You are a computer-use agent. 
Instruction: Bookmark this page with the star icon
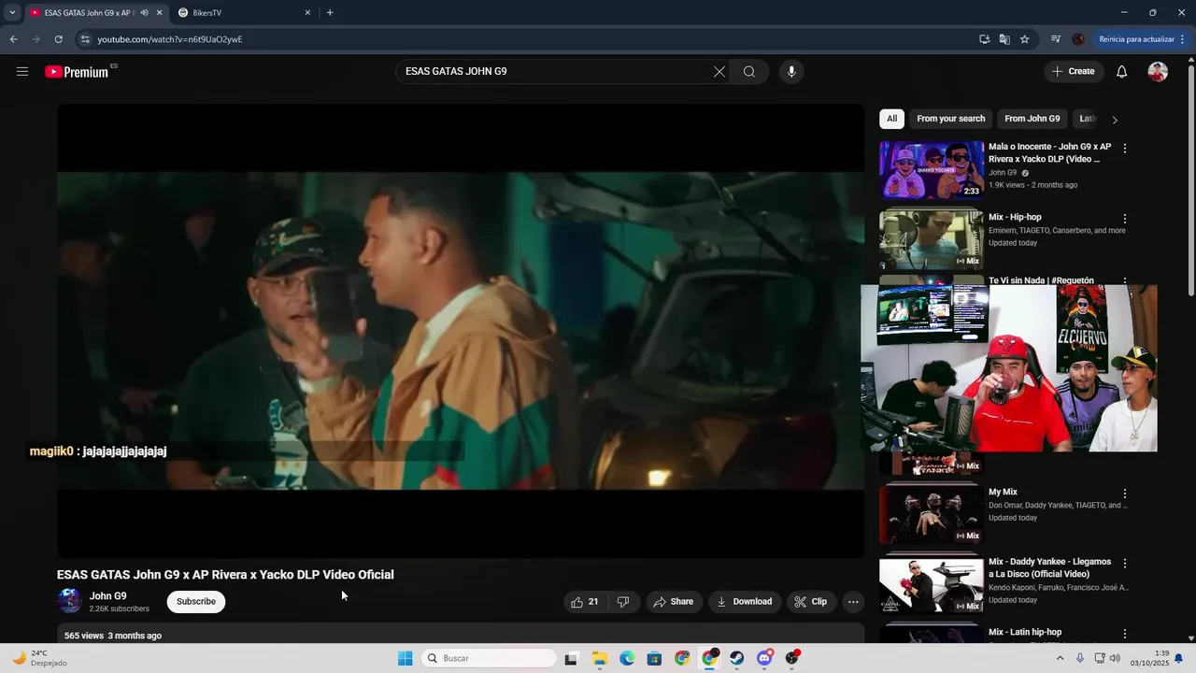pos(1025,39)
